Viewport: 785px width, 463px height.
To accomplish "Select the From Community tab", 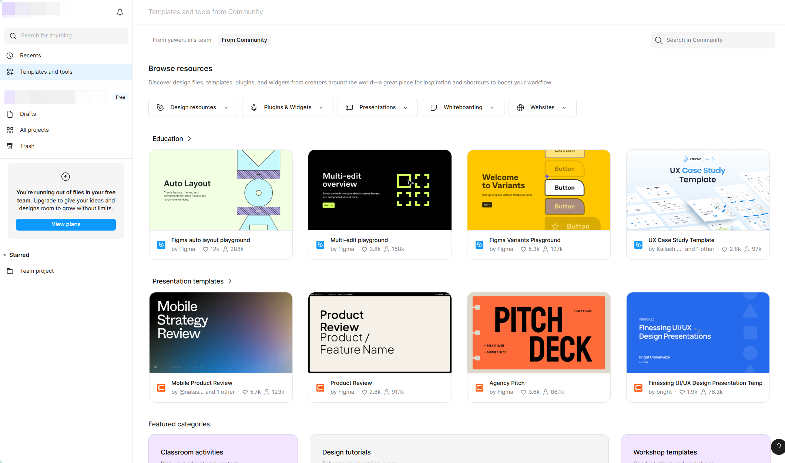I will (244, 40).
